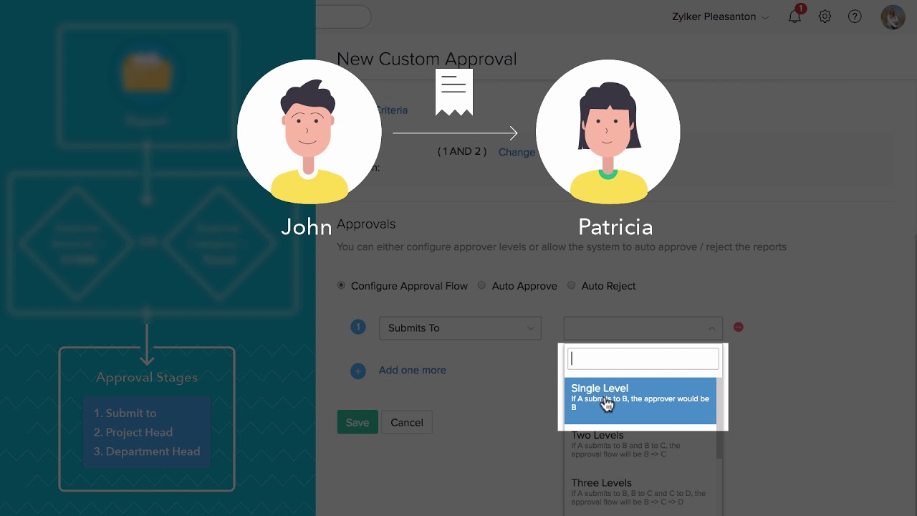This screenshot has width=917, height=516.
Task: Choose Single Level approval option
Action: tap(640, 401)
